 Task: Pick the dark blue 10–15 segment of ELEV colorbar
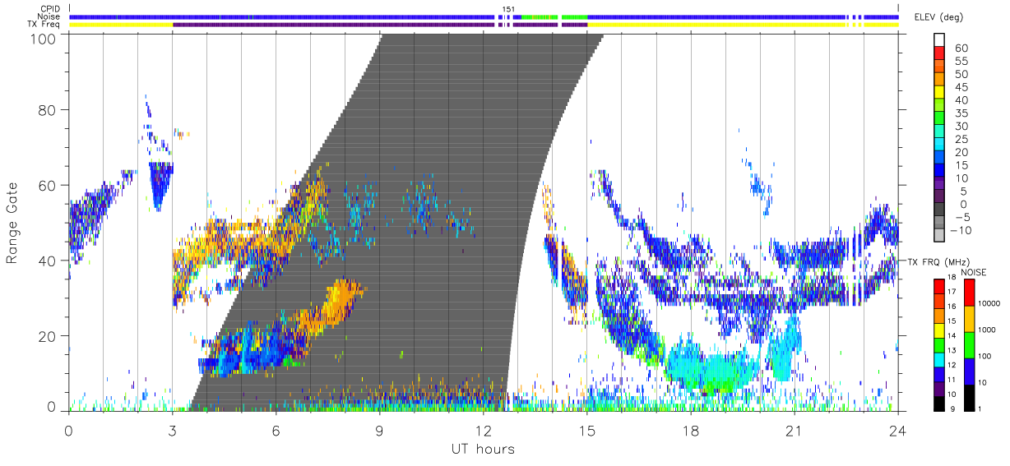[x=939, y=172]
